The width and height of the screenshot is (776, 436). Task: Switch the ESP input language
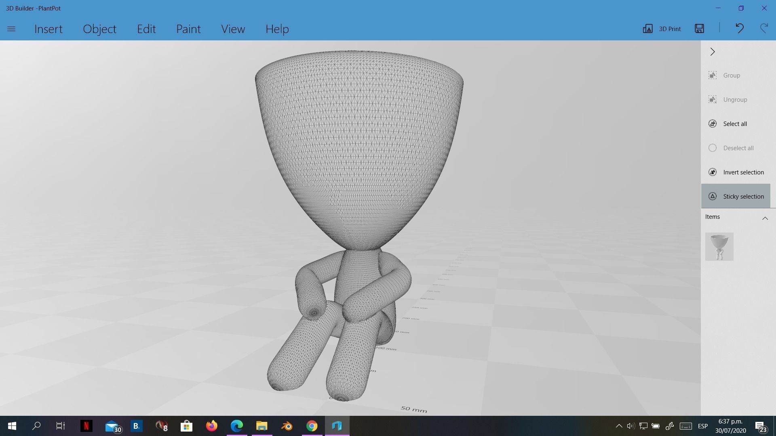pos(703,426)
